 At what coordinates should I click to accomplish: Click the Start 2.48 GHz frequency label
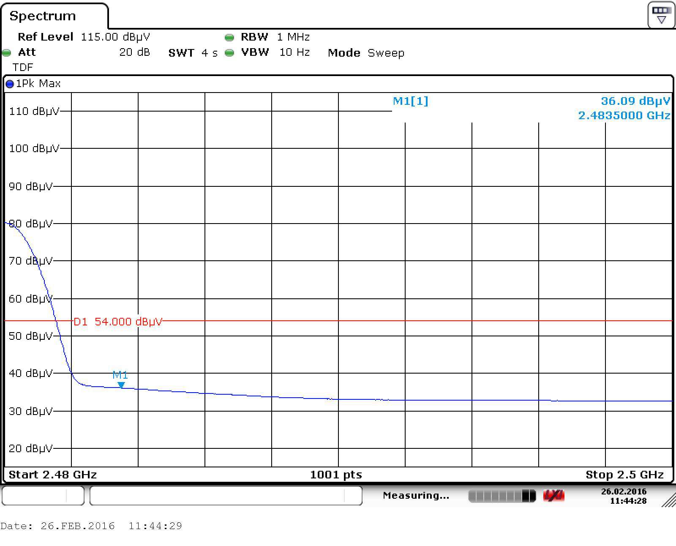click(53, 475)
